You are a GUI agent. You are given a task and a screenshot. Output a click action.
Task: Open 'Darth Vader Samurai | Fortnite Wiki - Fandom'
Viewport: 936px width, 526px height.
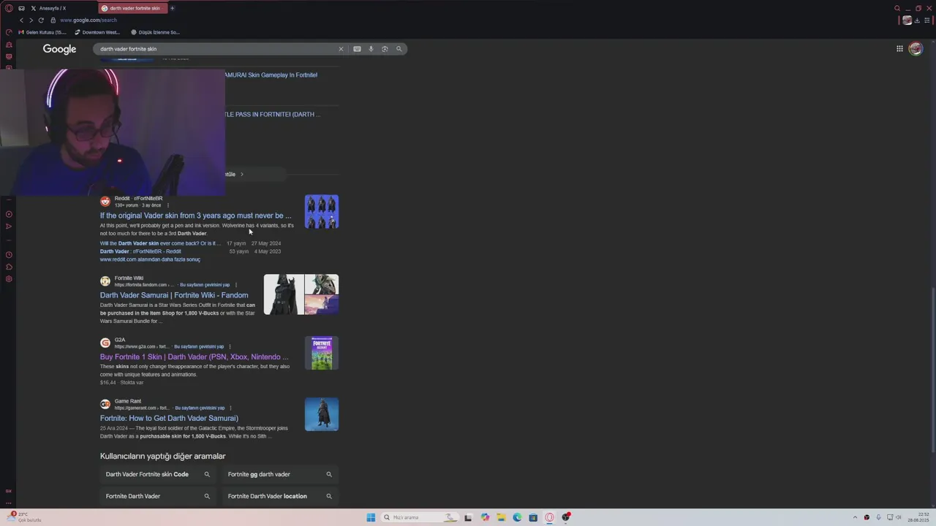tap(174, 295)
